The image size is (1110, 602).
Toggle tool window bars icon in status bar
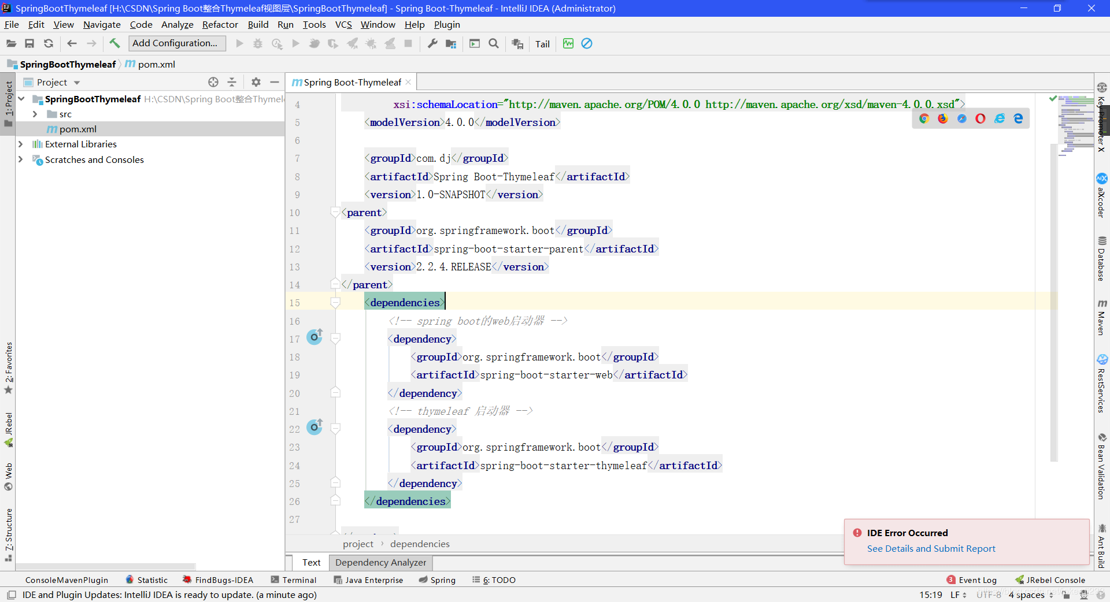point(11,594)
